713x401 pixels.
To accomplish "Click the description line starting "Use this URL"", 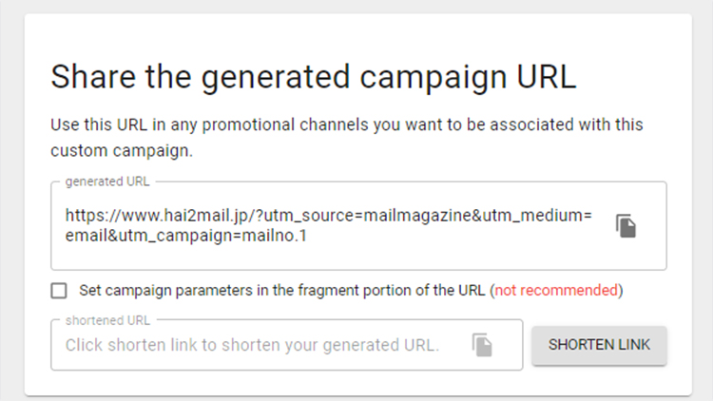I will click(346, 124).
